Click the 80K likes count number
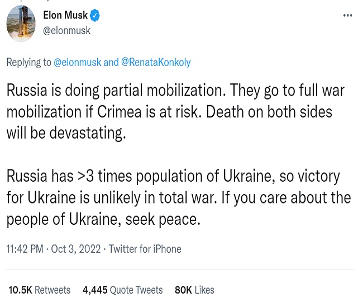 pos(183,290)
